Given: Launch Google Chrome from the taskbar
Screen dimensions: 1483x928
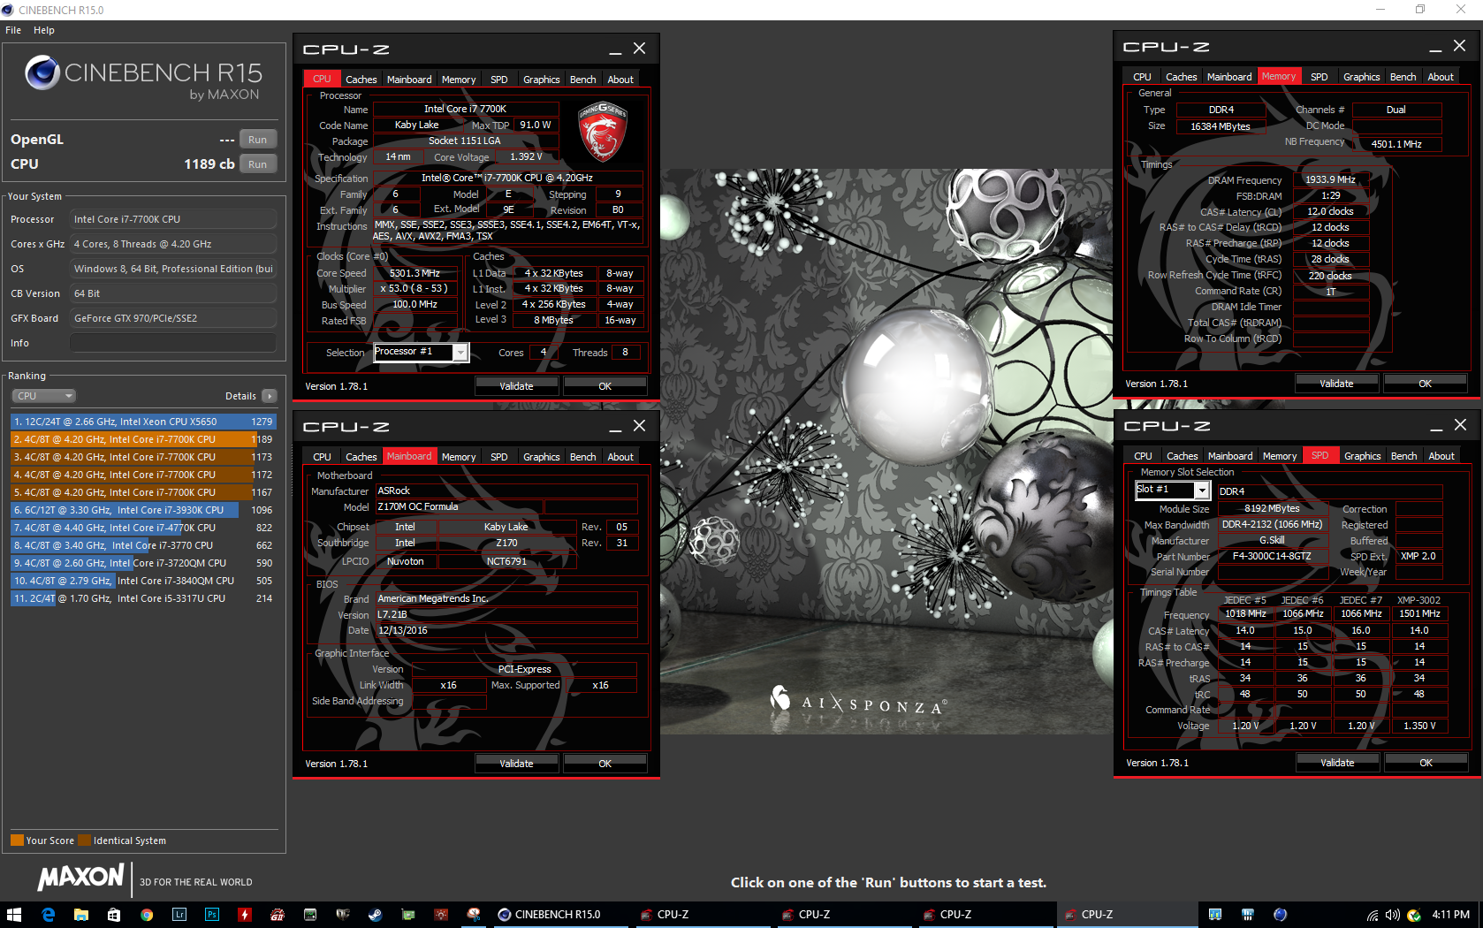Looking at the screenshot, I should coord(147,915).
